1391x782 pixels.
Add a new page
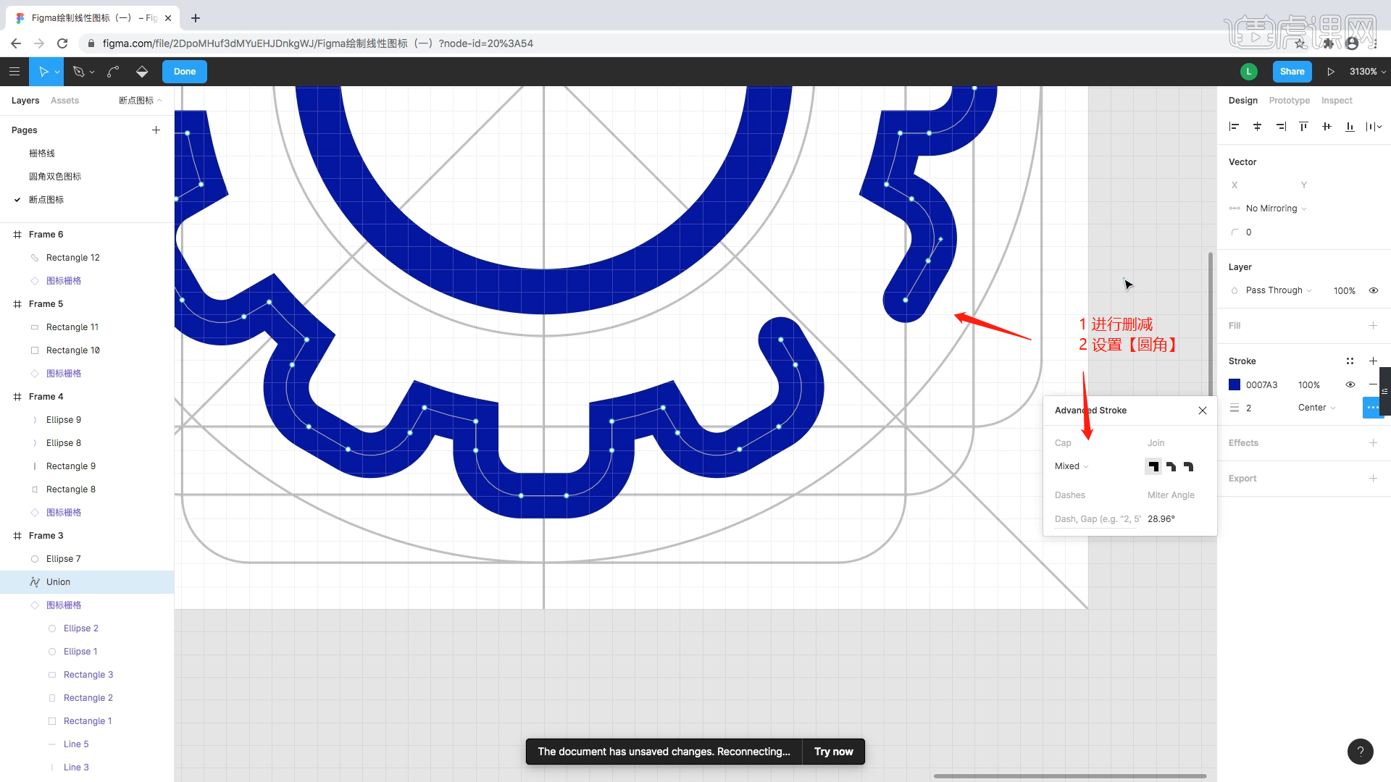coord(156,130)
